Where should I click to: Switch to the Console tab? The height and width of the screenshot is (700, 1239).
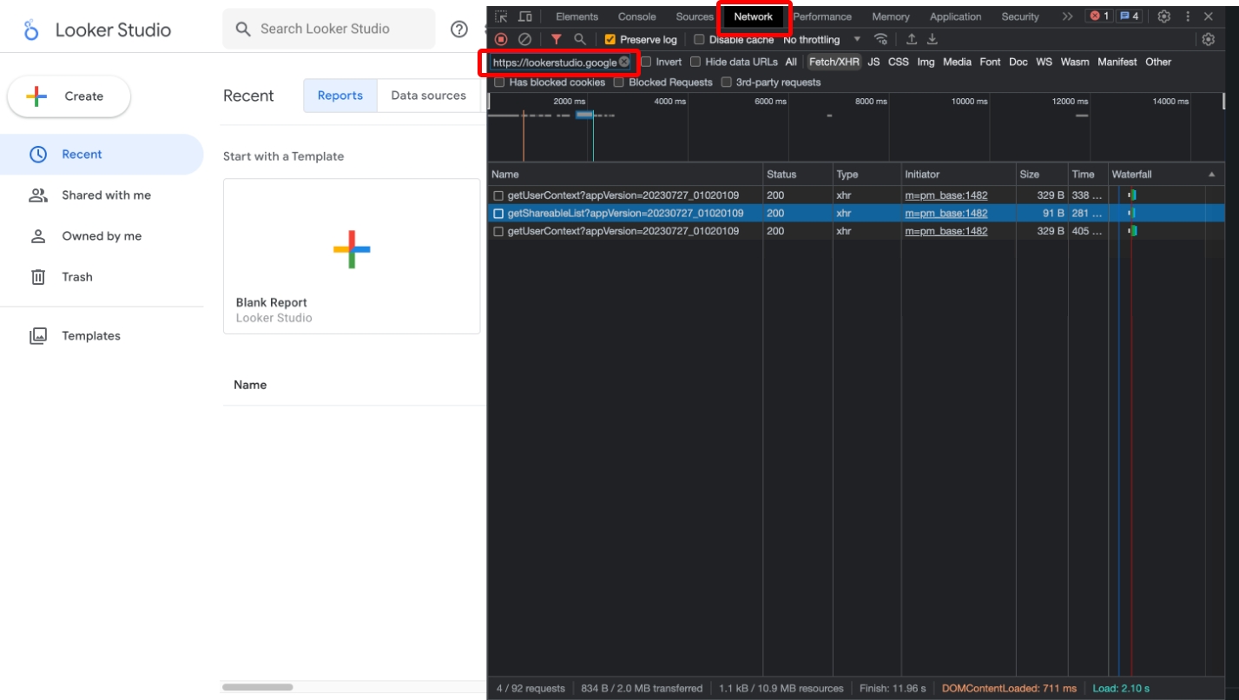[x=636, y=17]
